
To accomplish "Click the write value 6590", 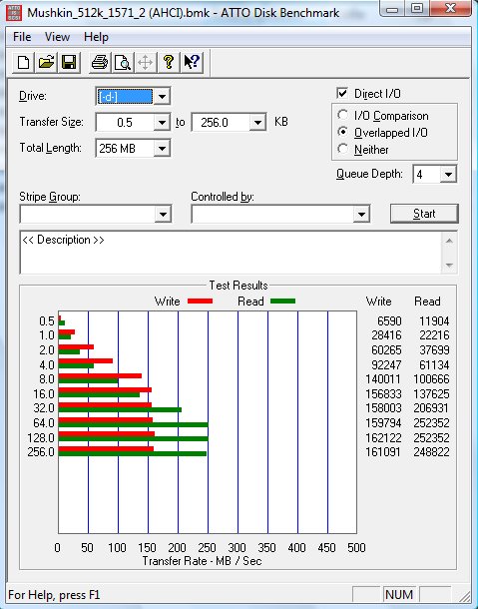I will pos(389,321).
